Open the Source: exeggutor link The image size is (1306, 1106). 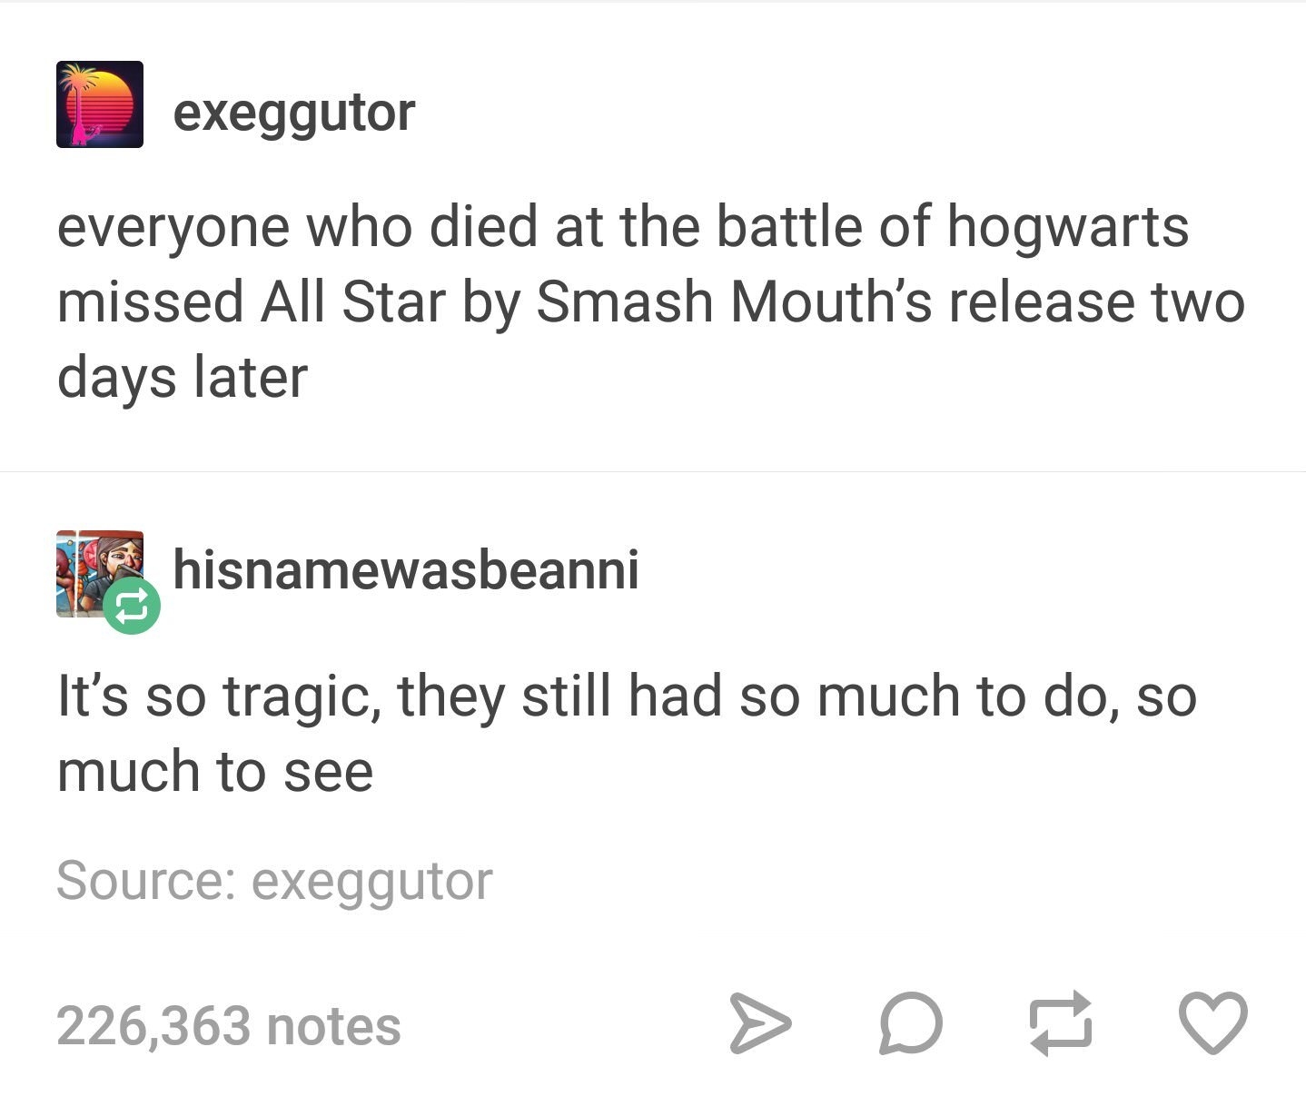274,882
